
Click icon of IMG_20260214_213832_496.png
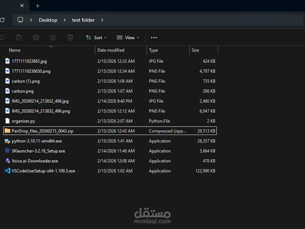tap(7, 111)
